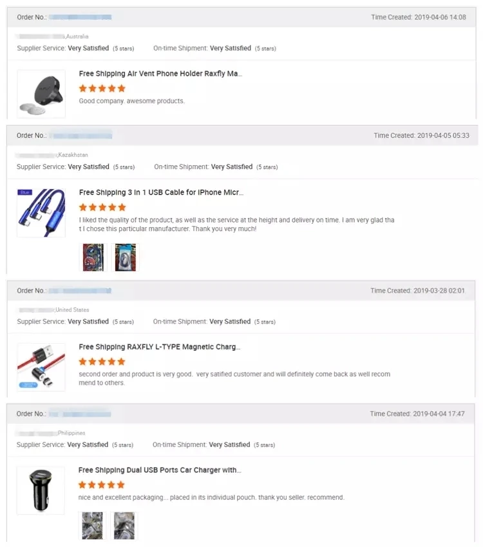Open the Dual USB Car Charger product image
The image size is (483, 547).
click(41, 490)
